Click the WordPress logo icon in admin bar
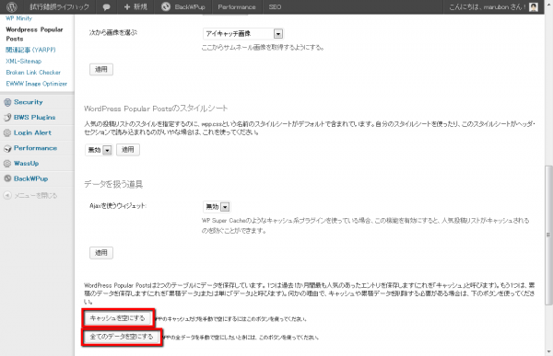The image size is (553, 356). click(x=12, y=6)
